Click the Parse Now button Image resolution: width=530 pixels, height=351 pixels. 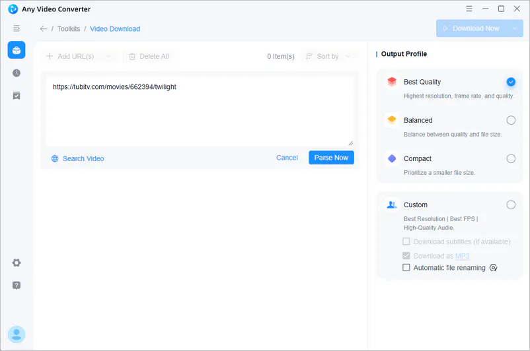point(331,158)
